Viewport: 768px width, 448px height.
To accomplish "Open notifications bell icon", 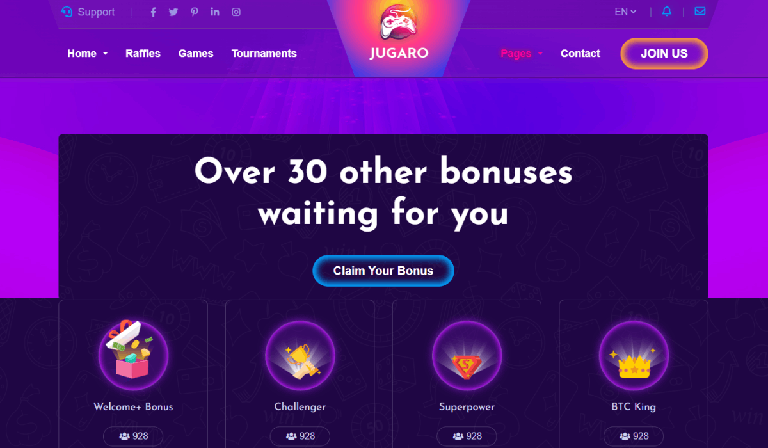I will point(667,12).
